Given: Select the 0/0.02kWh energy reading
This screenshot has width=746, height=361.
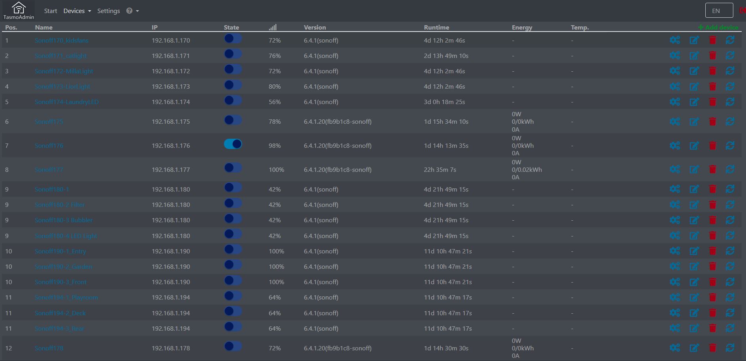Looking at the screenshot, I should (x=527, y=169).
